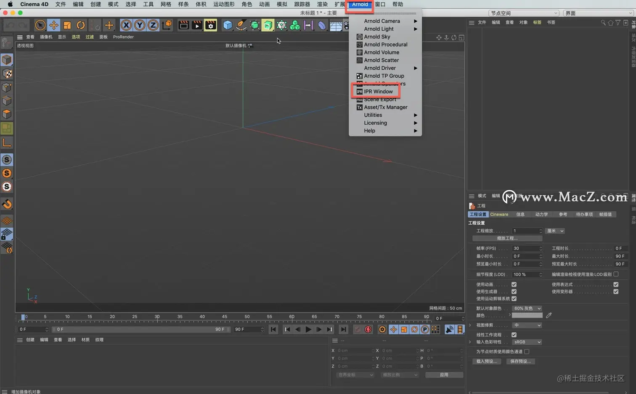Expand the Licensing submenu
Screen dimensions: 636x394
coord(385,123)
